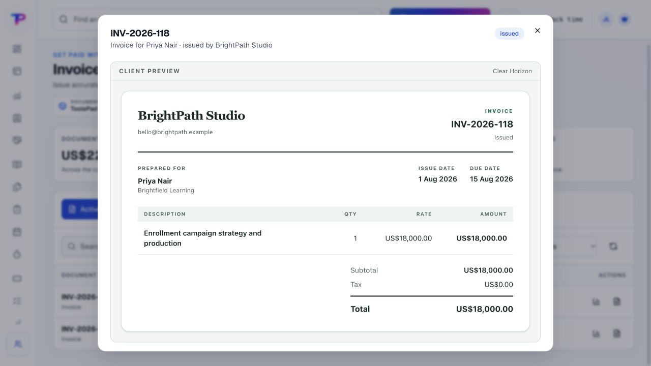Click the "DESCRIPTION" column header
The width and height of the screenshot is (651, 366).
click(165, 214)
